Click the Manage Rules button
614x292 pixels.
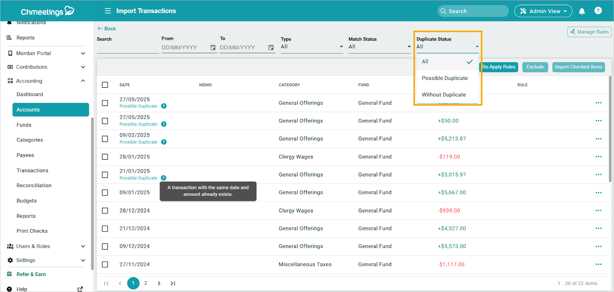click(x=589, y=32)
